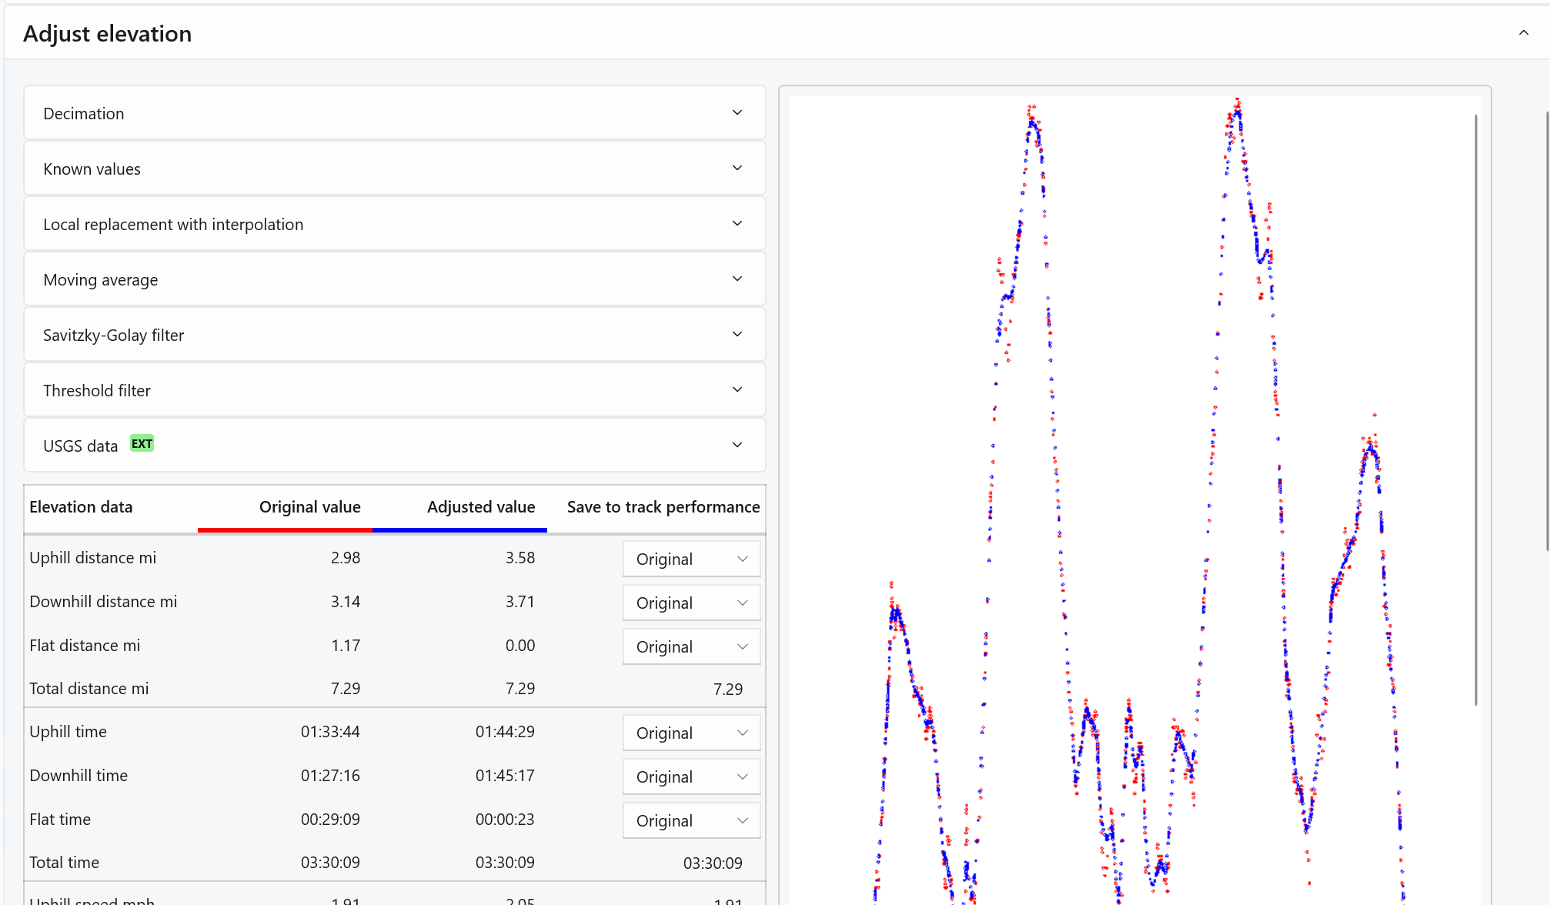1550x905 pixels.
Task: Open Flat distance save dropdown
Action: 691,647
